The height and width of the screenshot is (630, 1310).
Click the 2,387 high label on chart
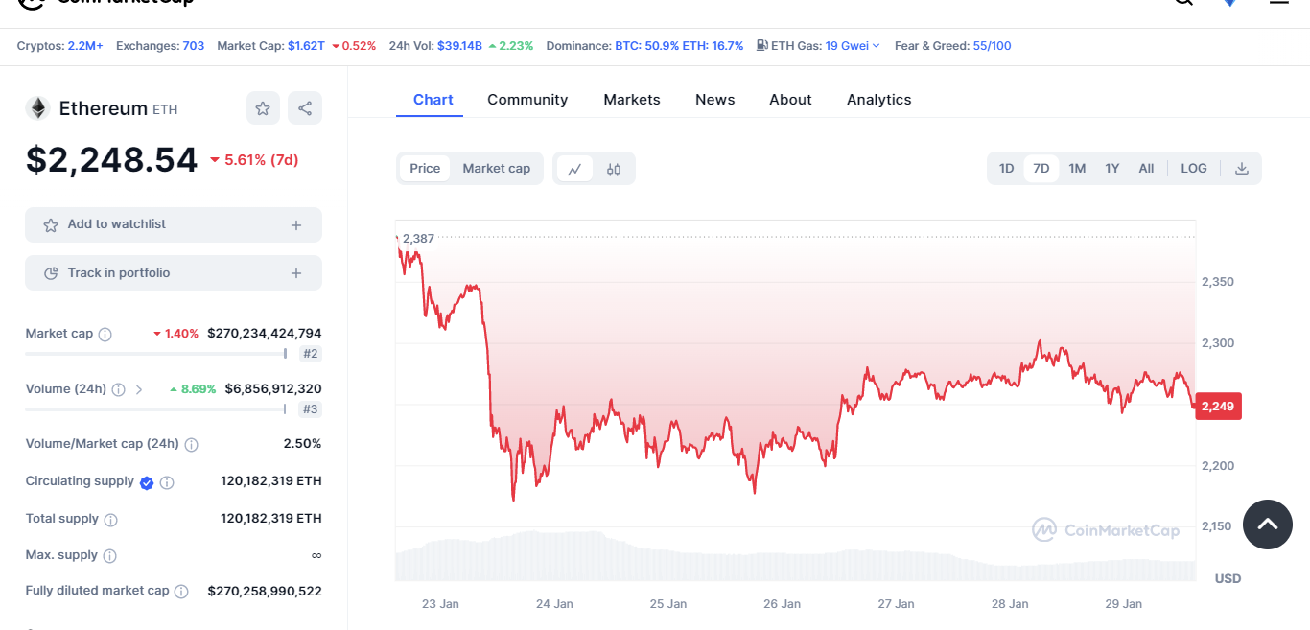click(x=418, y=238)
